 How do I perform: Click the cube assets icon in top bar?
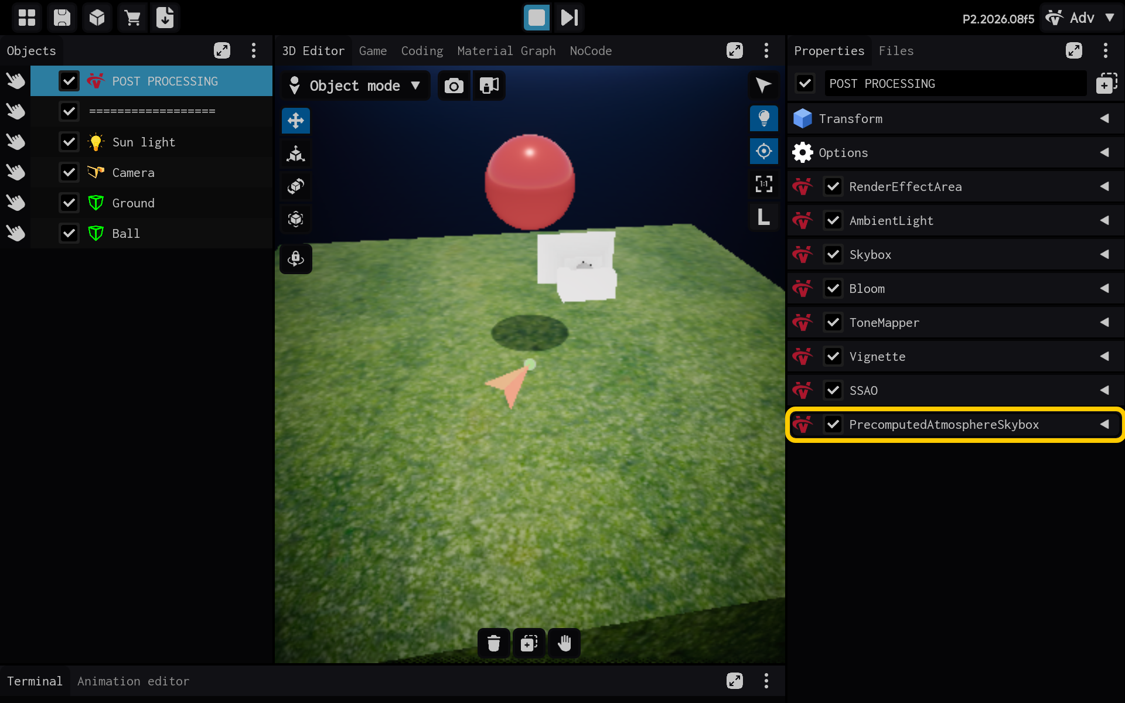pos(97,18)
